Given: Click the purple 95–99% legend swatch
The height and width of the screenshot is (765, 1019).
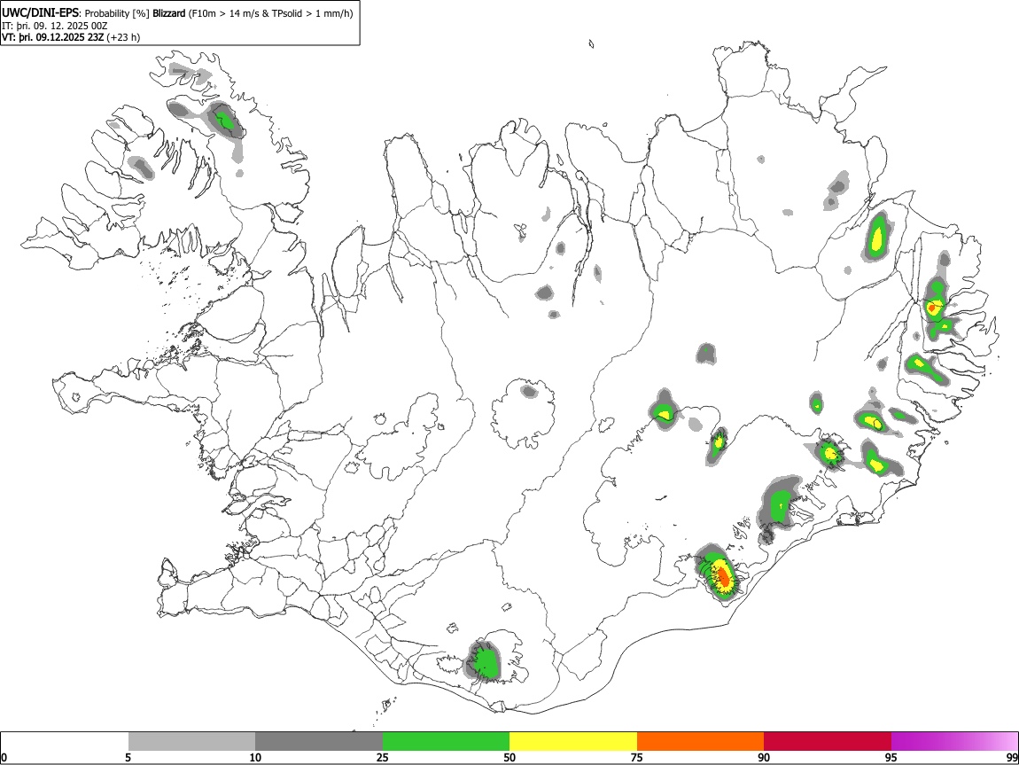Looking at the screenshot, I should tap(954, 742).
